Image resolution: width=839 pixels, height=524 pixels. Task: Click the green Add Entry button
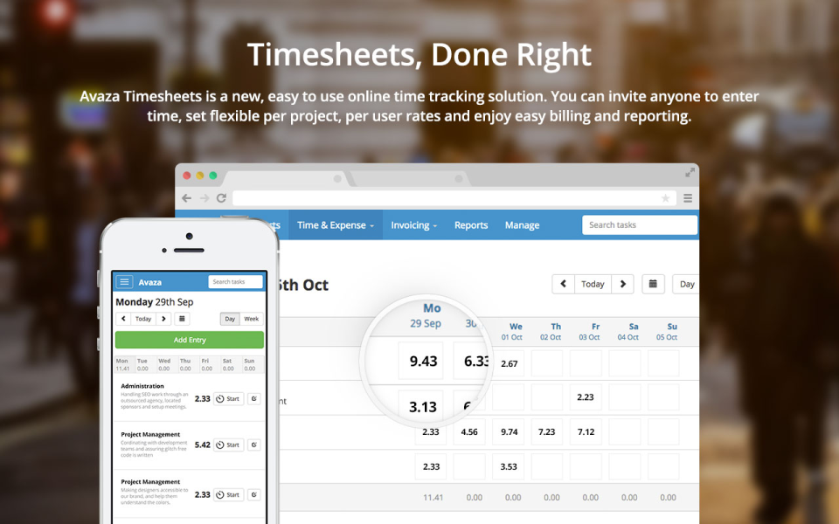(190, 340)
